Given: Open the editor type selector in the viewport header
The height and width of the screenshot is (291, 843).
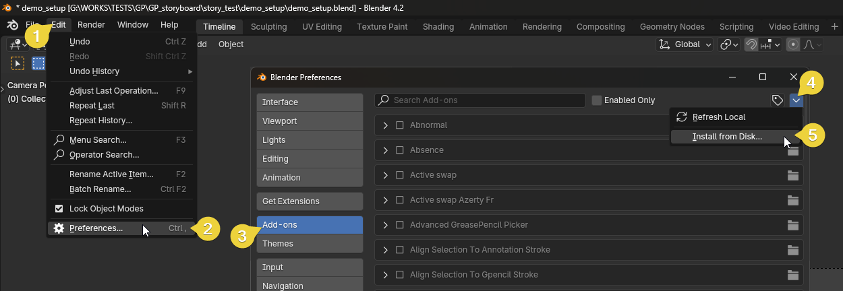Looking at the screenshot, I should pos(18,44).
